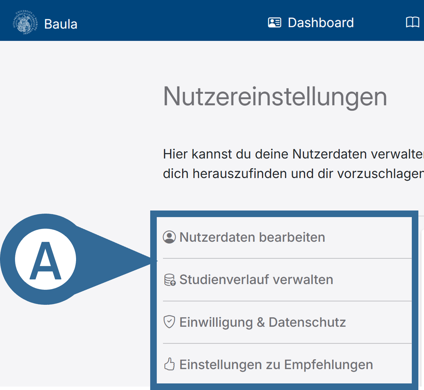Open Einstellungen zu Empfehlungen tab
The image size is (424, 390).
click(287, 364)
